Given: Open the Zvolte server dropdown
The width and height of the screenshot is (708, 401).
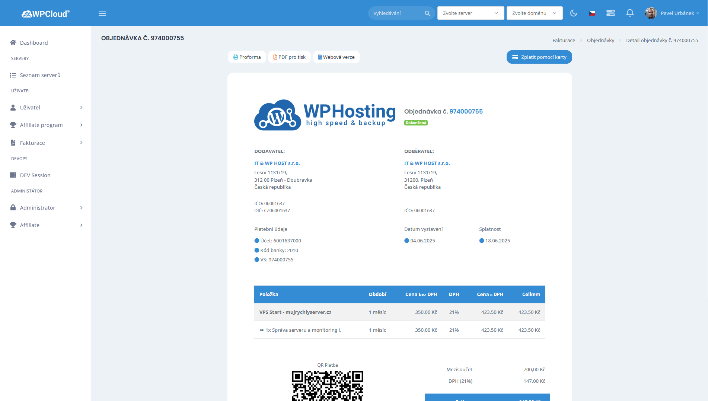Looking at the screenshot, I should point(471,13).
